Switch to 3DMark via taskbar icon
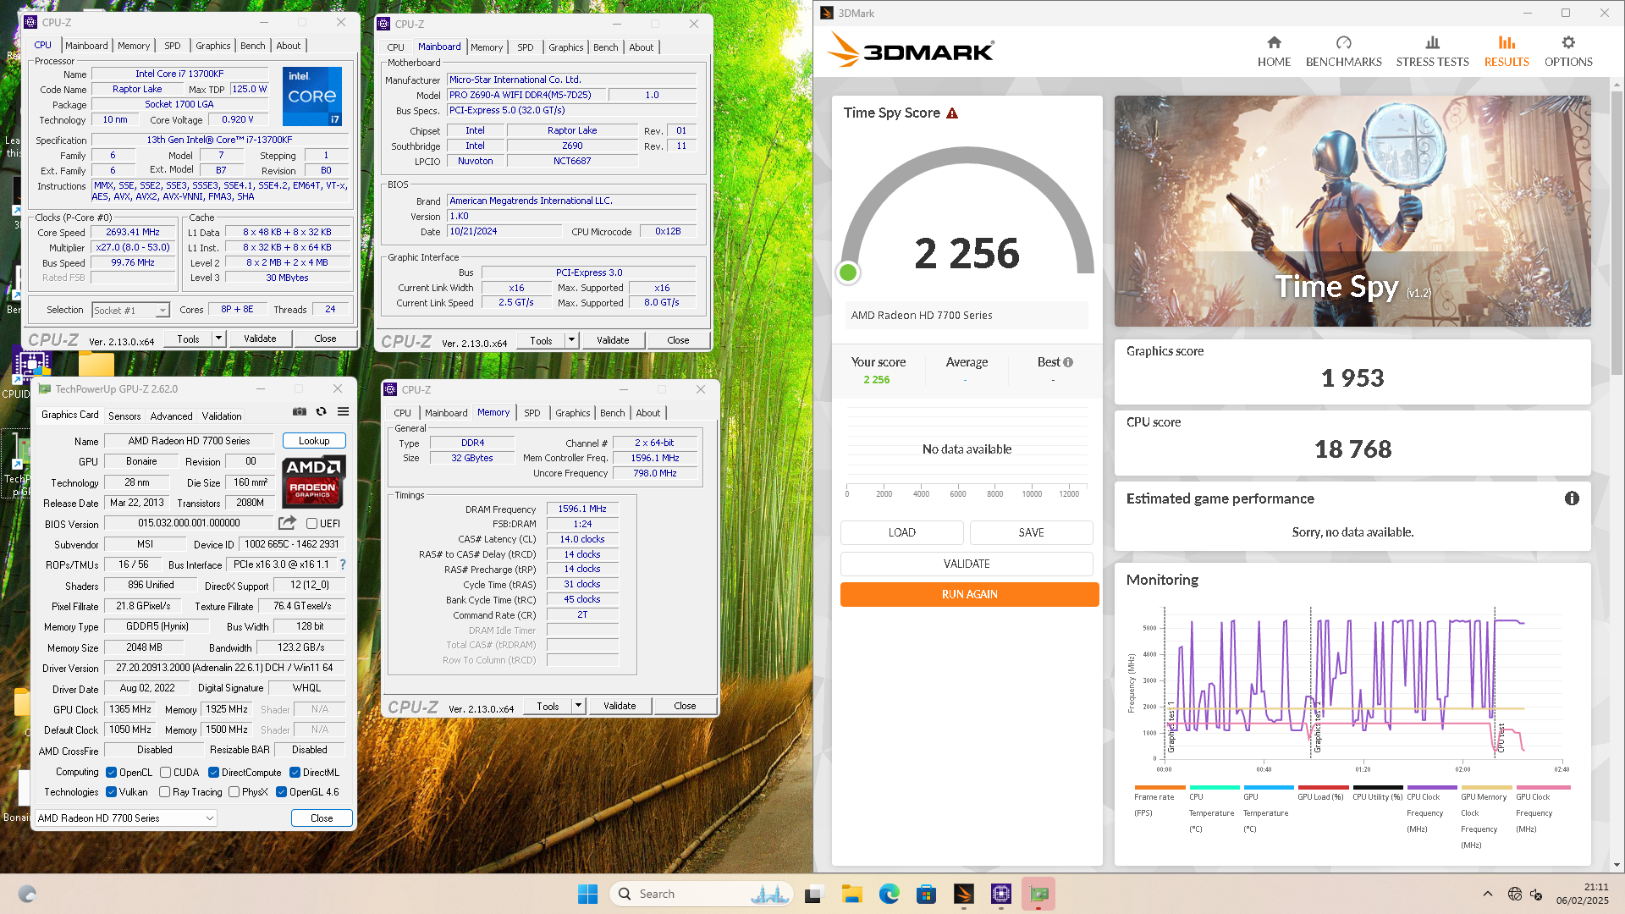The image size is (1625, 914). tap(963, 894)
